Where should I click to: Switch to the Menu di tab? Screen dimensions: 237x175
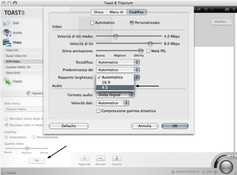point(116,12)
